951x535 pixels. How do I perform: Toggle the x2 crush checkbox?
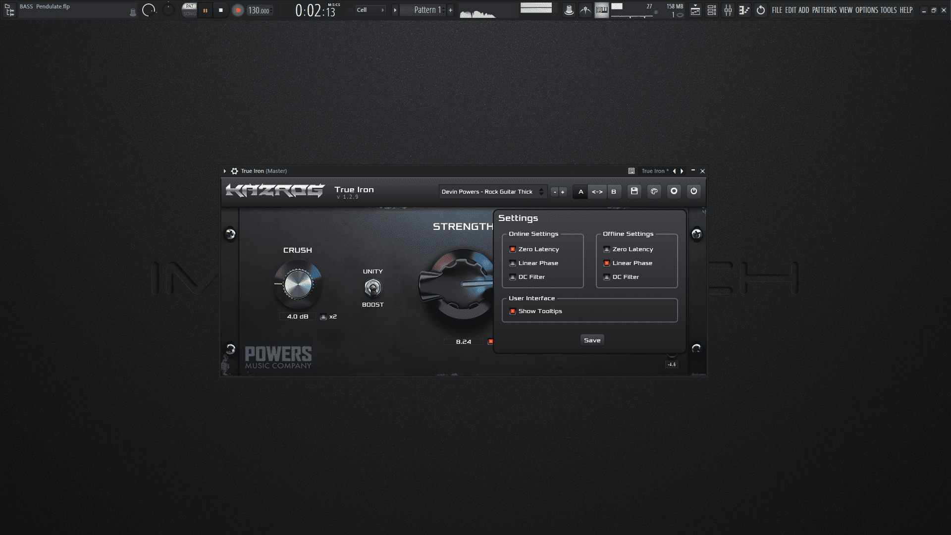[323, 317]
